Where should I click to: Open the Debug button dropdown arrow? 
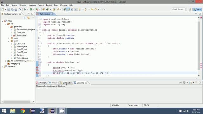coord(28,9)
